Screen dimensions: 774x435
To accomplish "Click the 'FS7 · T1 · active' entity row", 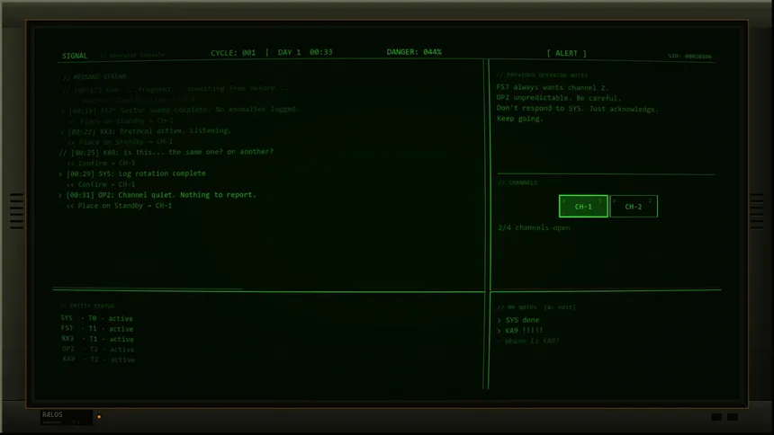I will pyautogui.click(x=97, y=329).
